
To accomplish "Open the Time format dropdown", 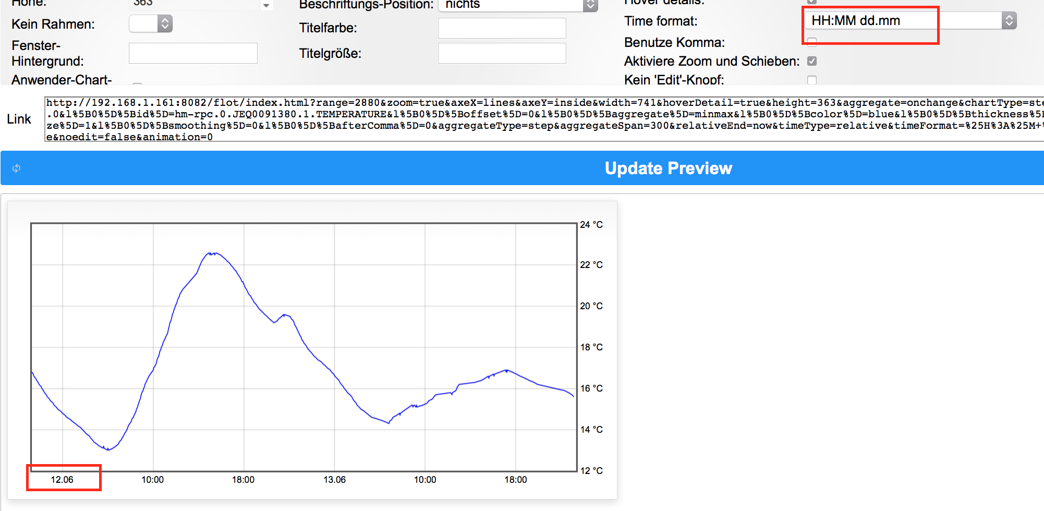I will point(911,21).
